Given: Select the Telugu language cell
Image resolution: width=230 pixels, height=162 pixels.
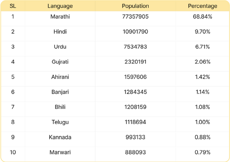Looking at the screenshot, I should tap(60, 122).
